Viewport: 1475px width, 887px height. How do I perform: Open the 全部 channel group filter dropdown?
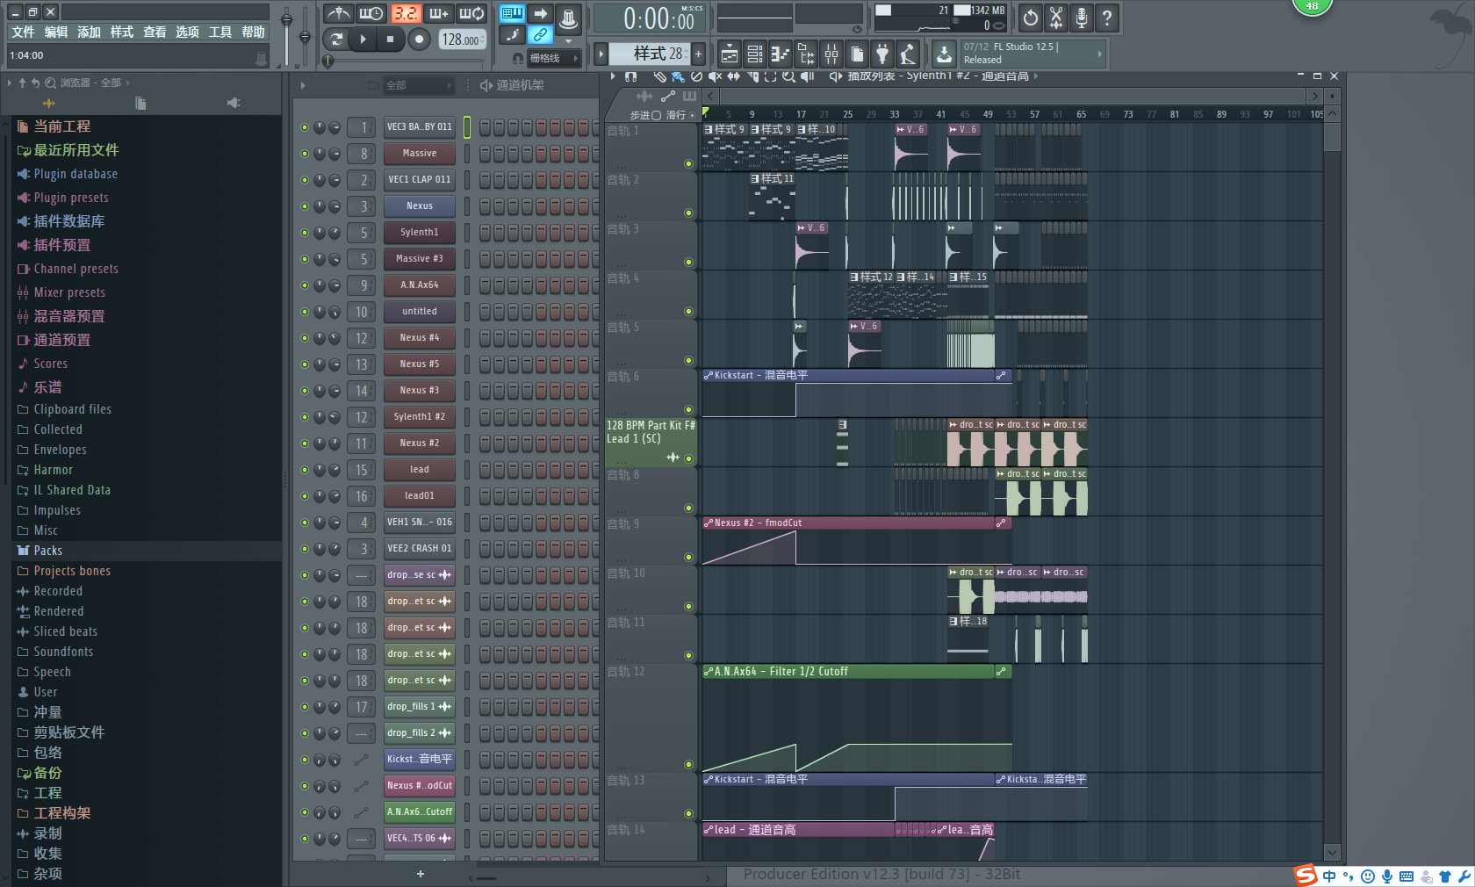click(419, 85)
